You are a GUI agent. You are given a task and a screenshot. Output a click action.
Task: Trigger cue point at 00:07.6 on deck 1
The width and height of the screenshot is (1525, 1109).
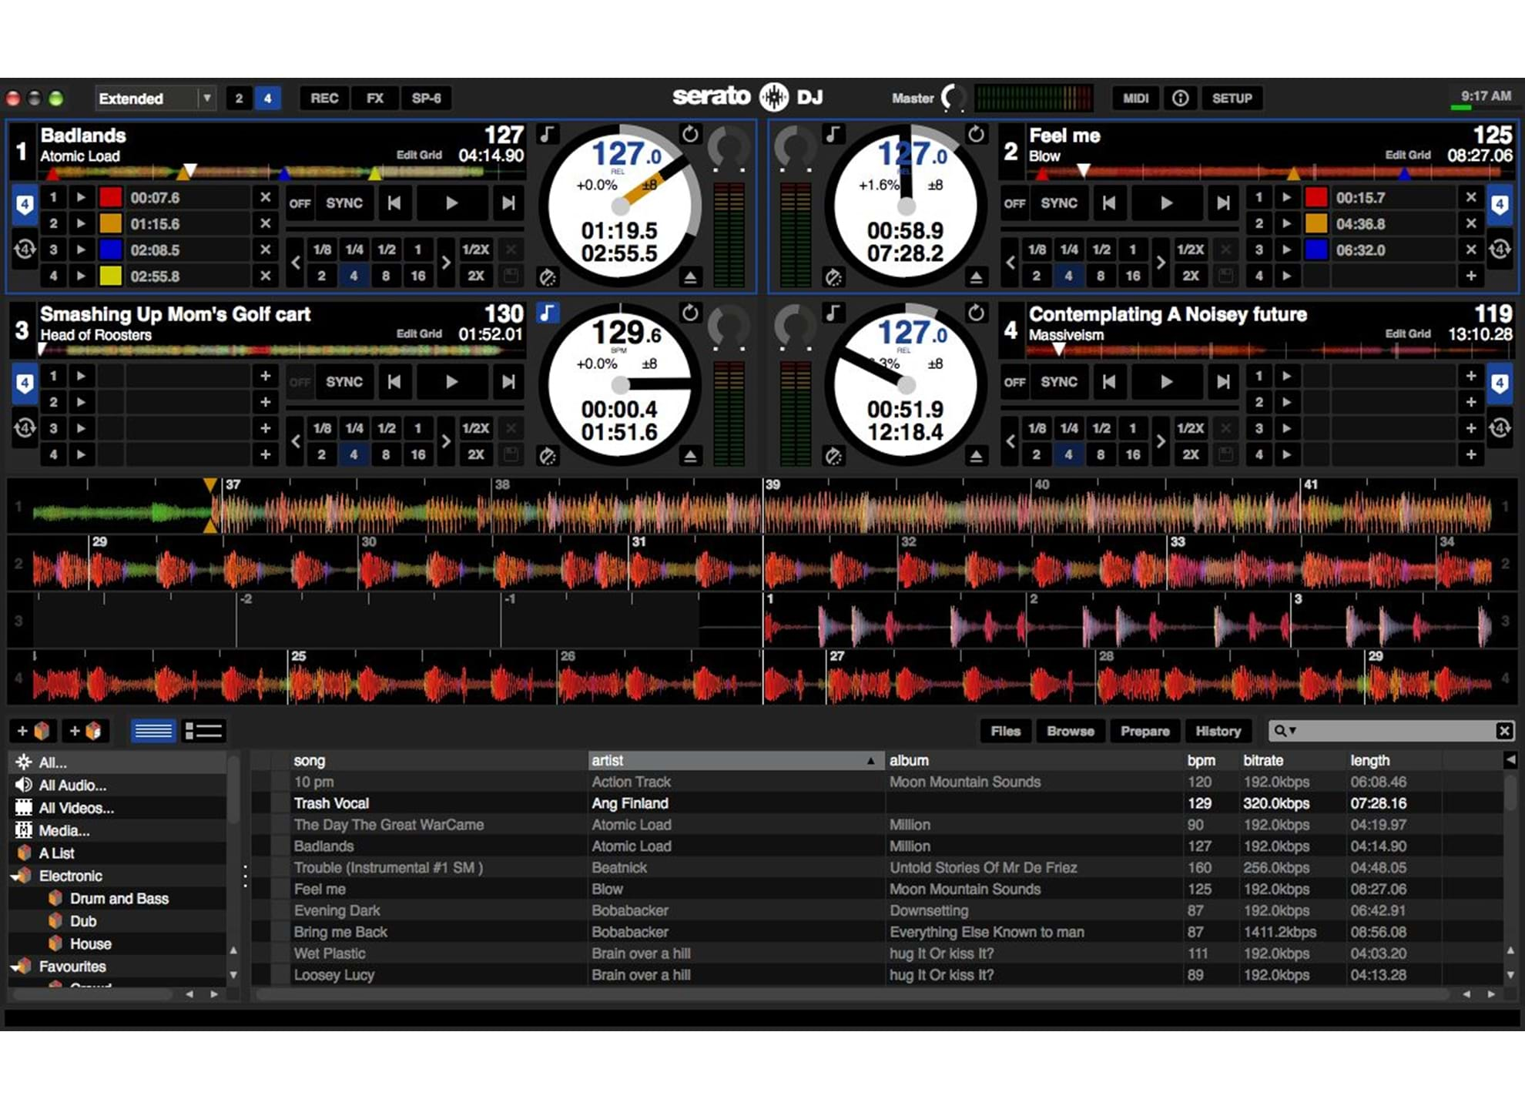click(81, 197)
